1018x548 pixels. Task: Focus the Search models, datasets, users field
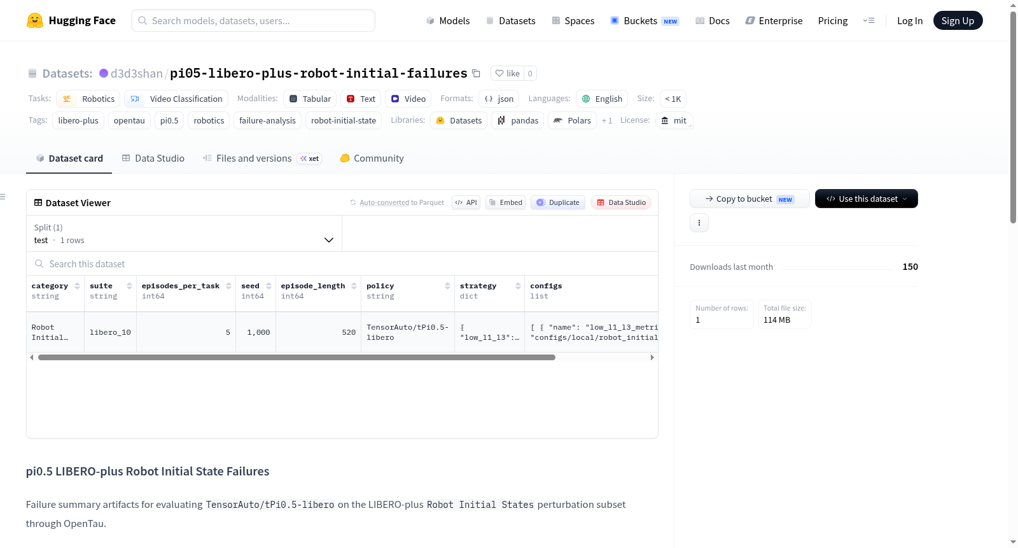(253, 20)
